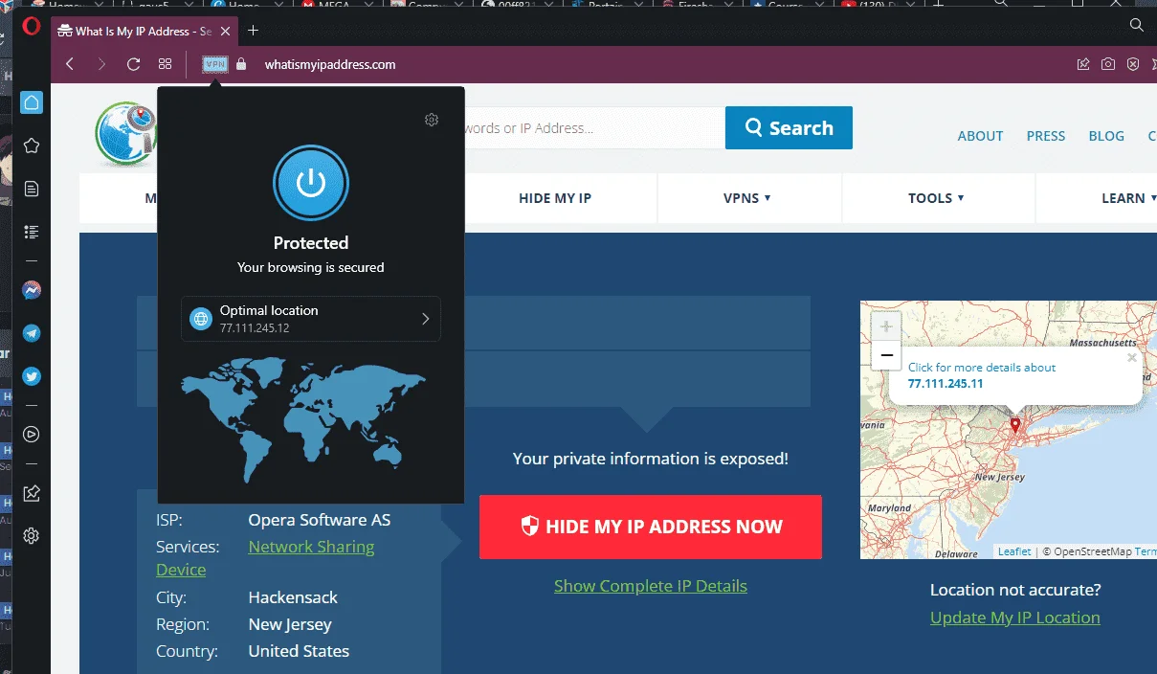Click the red map location marker
The width and height of the screenshot is (1157, 674).
pos(1015,425)
